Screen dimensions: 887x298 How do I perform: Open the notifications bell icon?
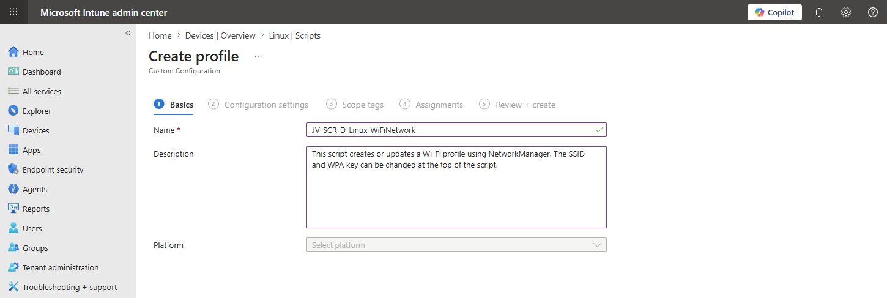[819, 12]
